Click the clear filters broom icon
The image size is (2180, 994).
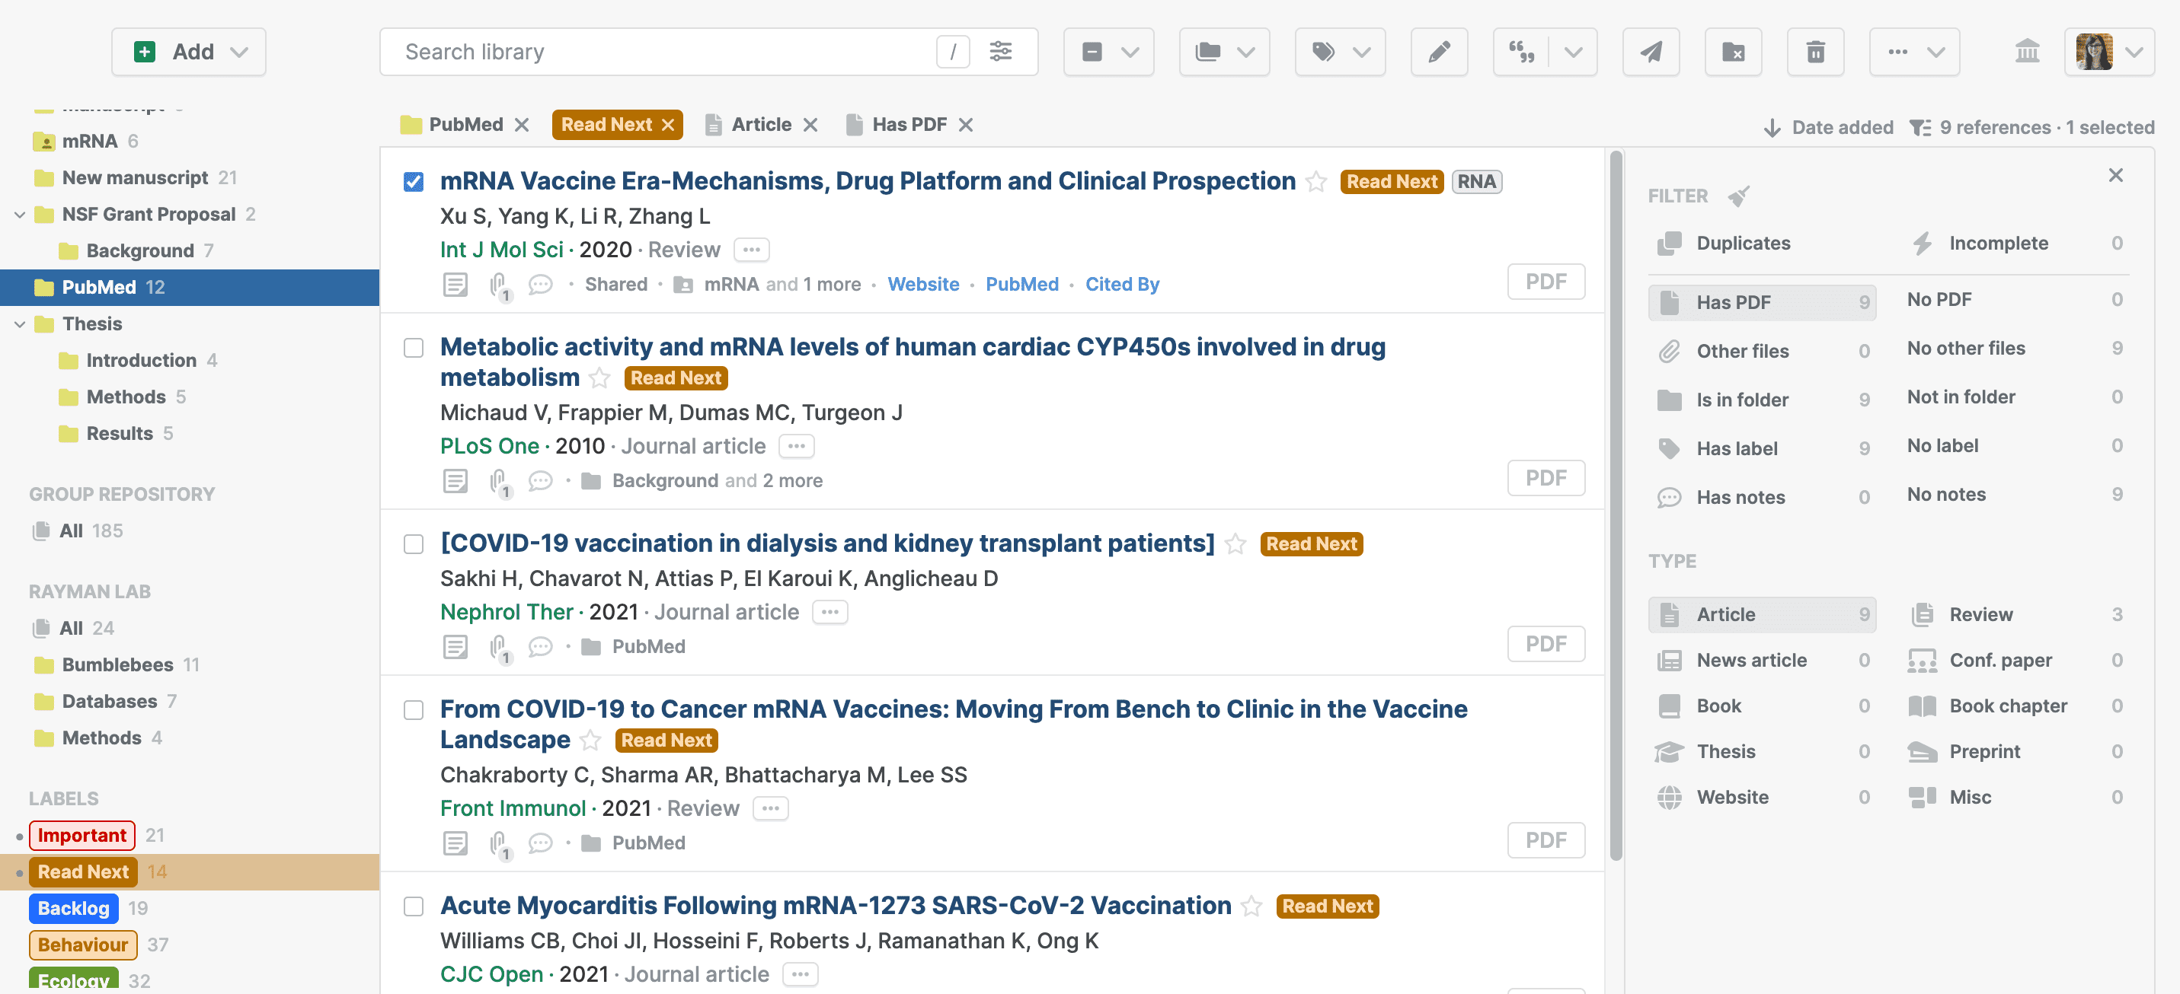(x=1738, y=196)
